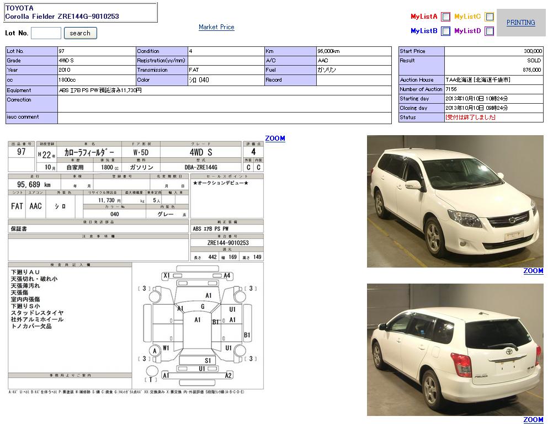Check the MyListD box
Viewport: 553px width, 443px height.
[489, 31]
